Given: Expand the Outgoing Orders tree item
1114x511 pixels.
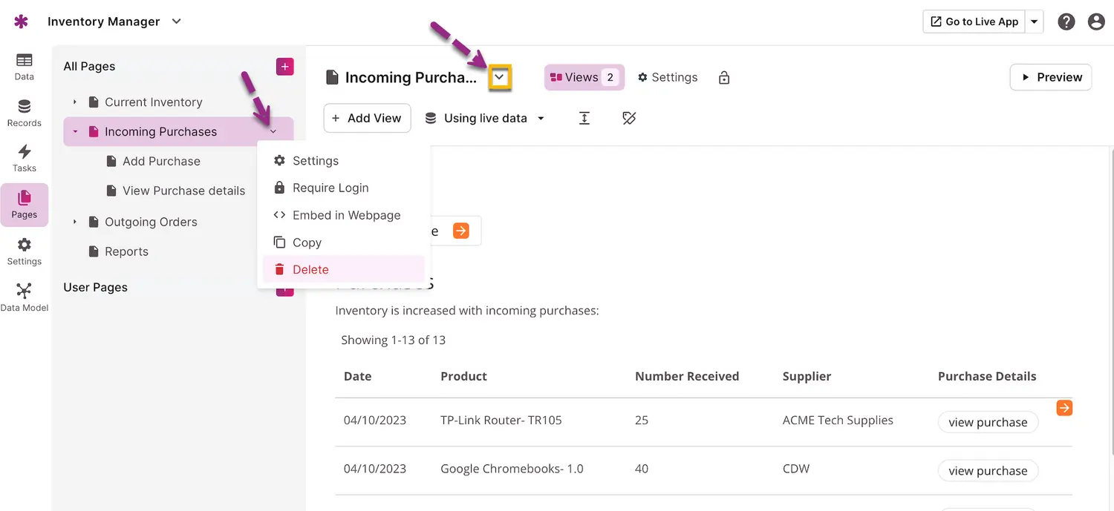Looking at the screenshot, I should (x=75, y=222).
